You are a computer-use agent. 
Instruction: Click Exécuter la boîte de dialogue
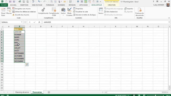(x=85, y=15)
